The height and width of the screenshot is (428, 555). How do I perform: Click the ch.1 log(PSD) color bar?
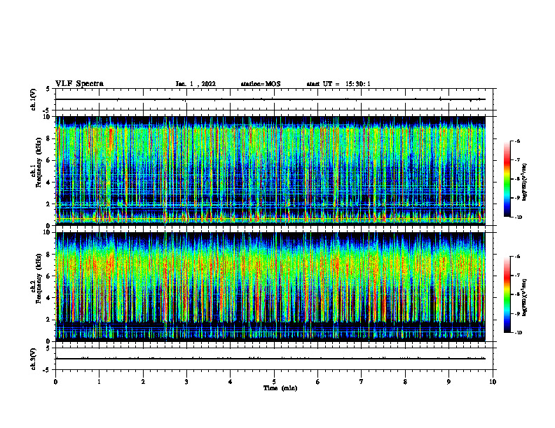507,179
